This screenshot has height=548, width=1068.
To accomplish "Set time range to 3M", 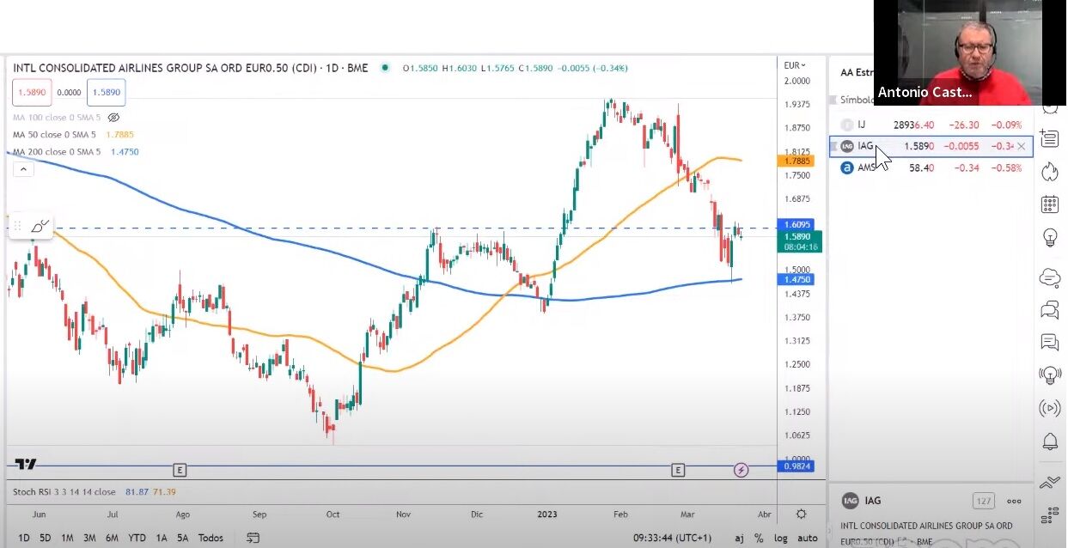I will (89, 538).
